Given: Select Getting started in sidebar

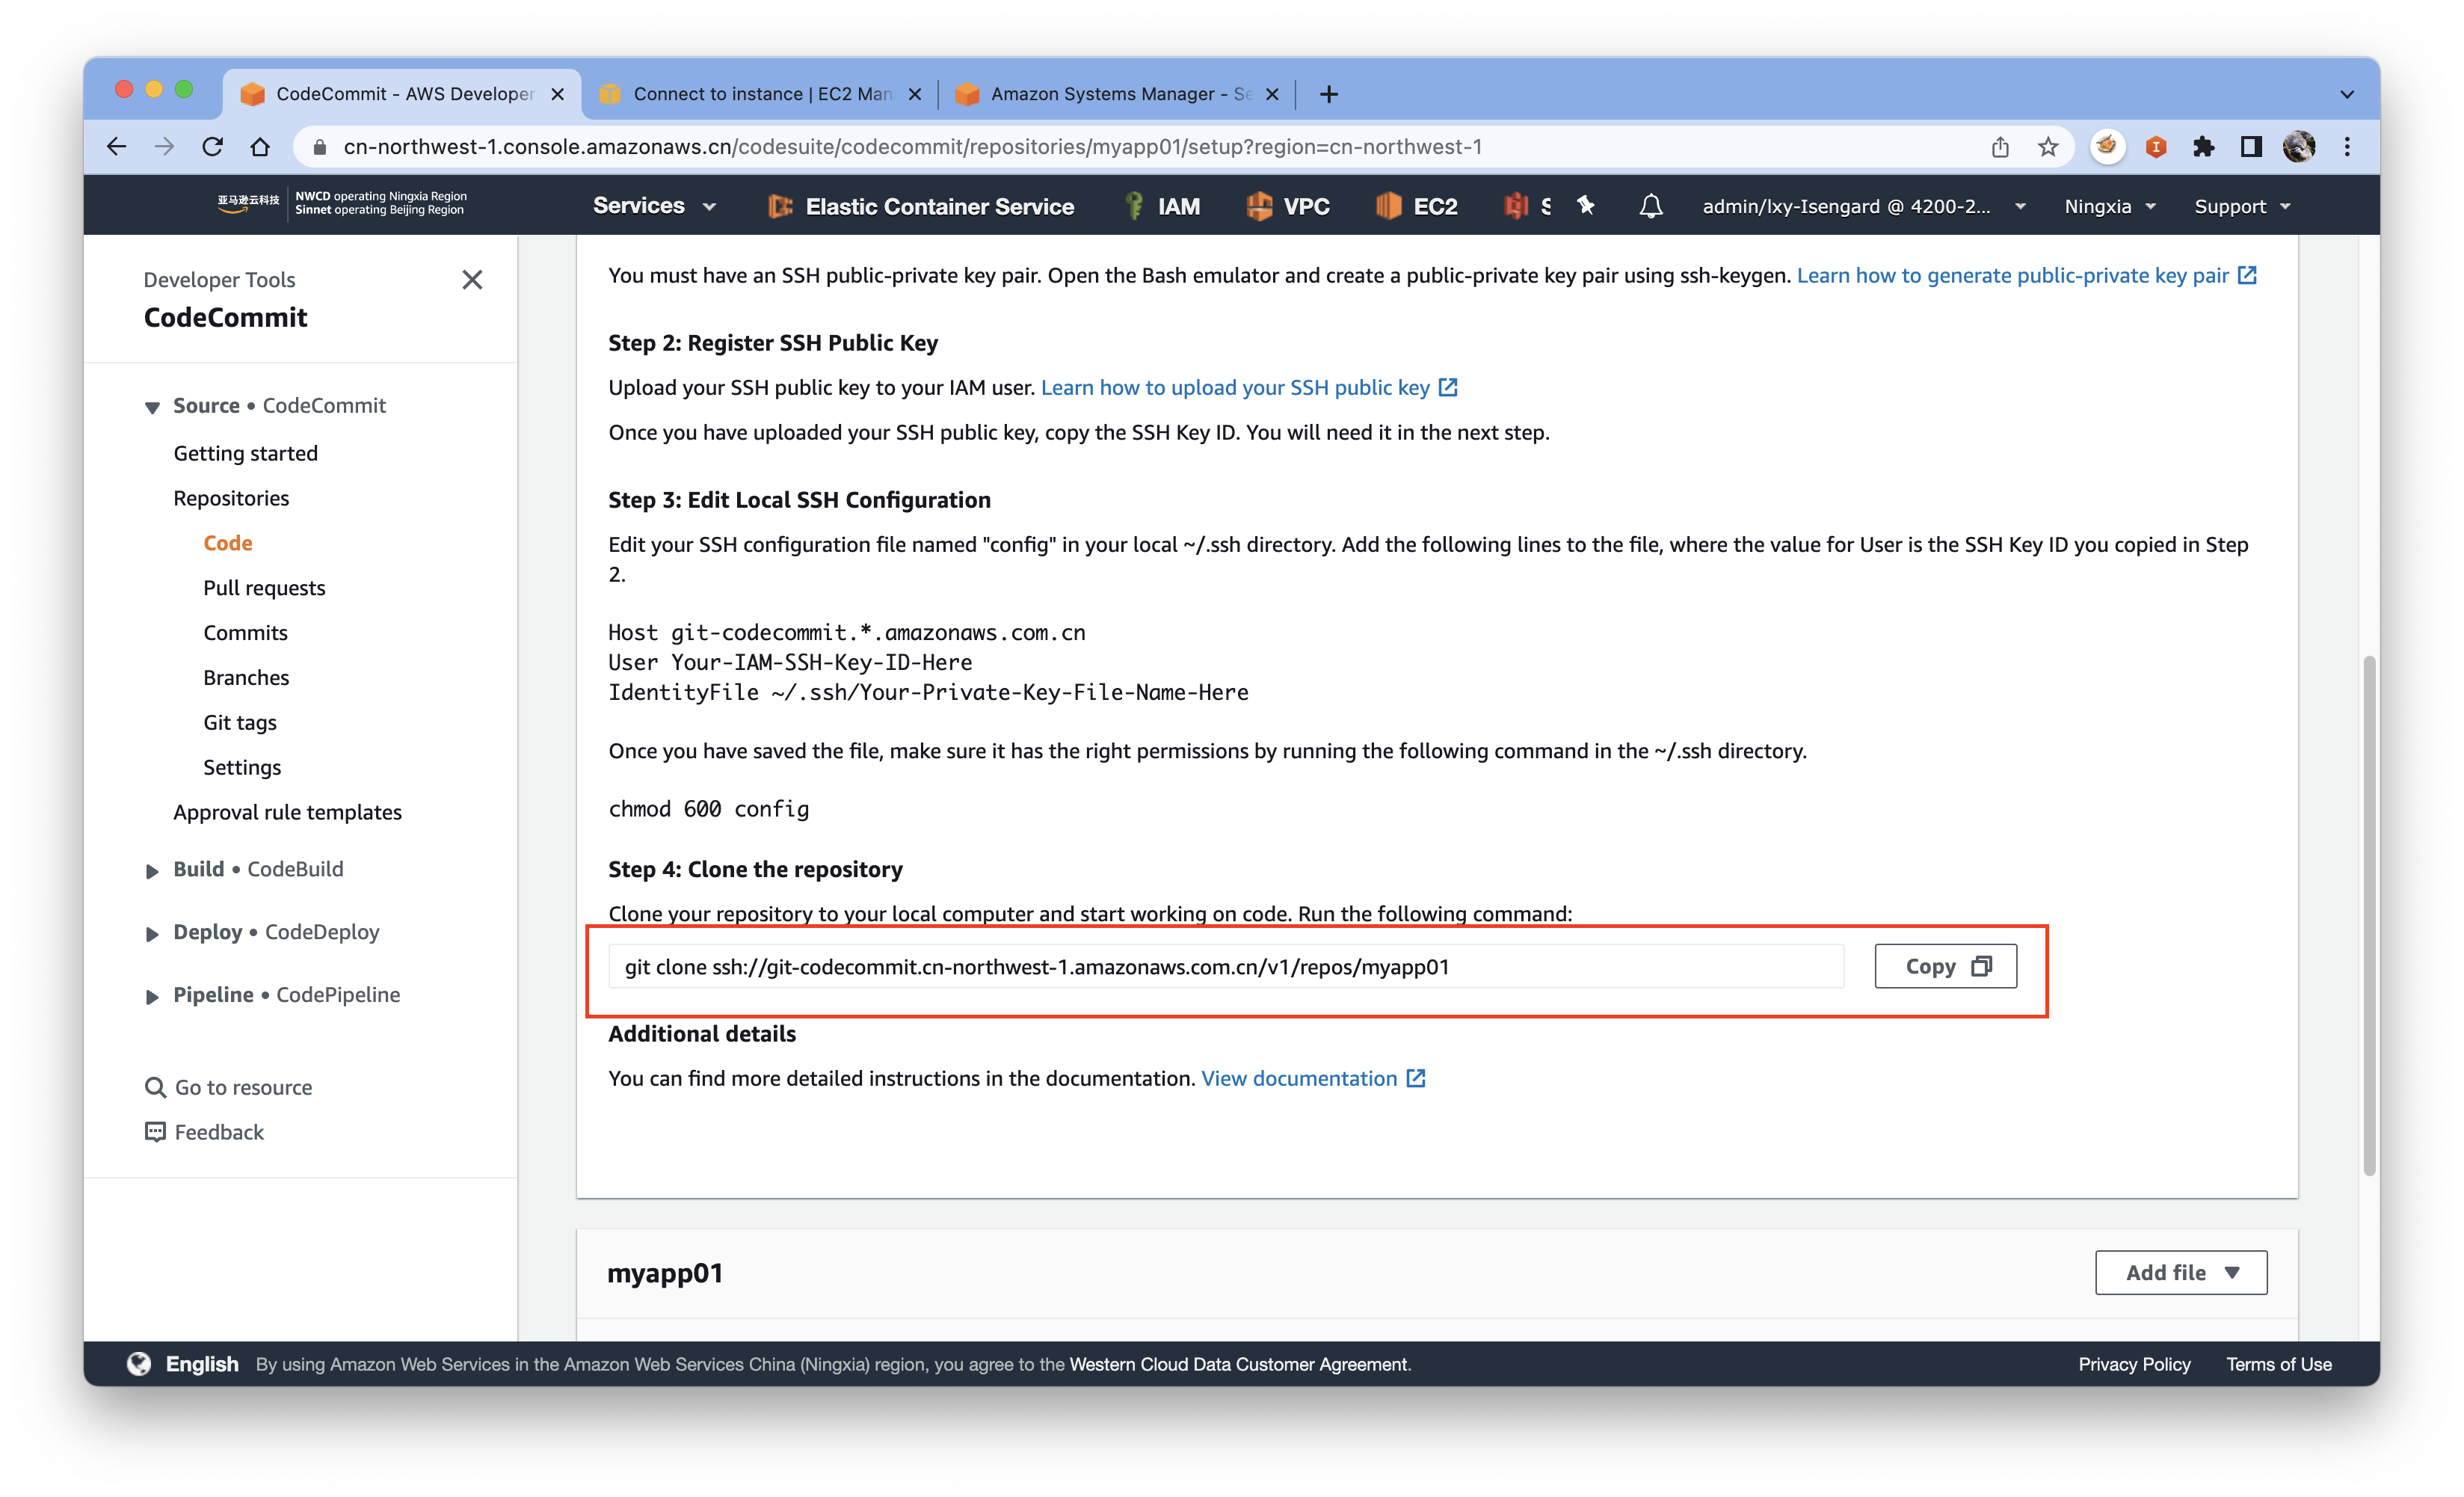Looking at the screenshot, I should coord(246,453).
